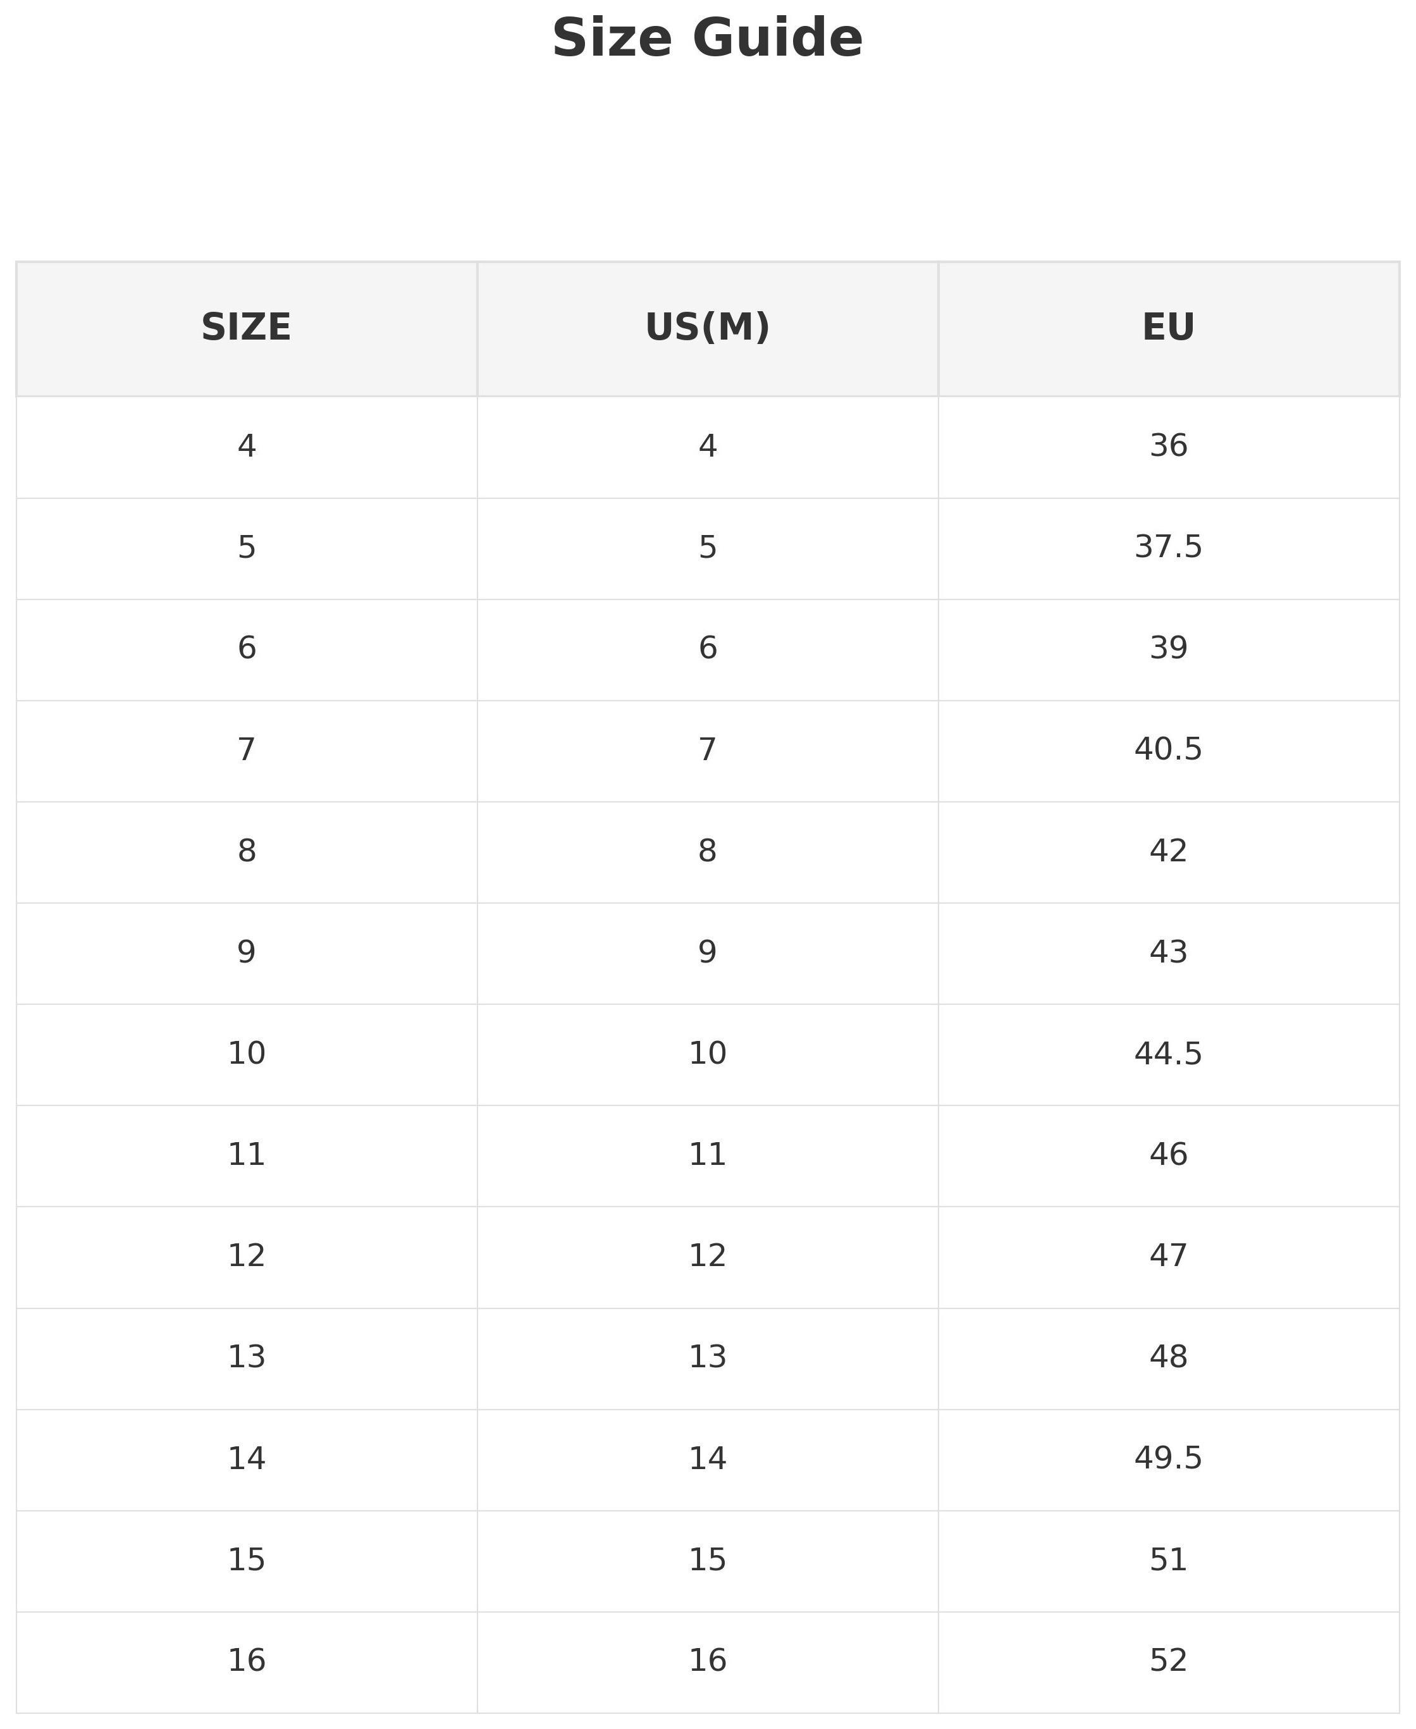Select US(M) cell showing 10
This screenshot has width=1416, height=1729.
(x=707, y=1054)
